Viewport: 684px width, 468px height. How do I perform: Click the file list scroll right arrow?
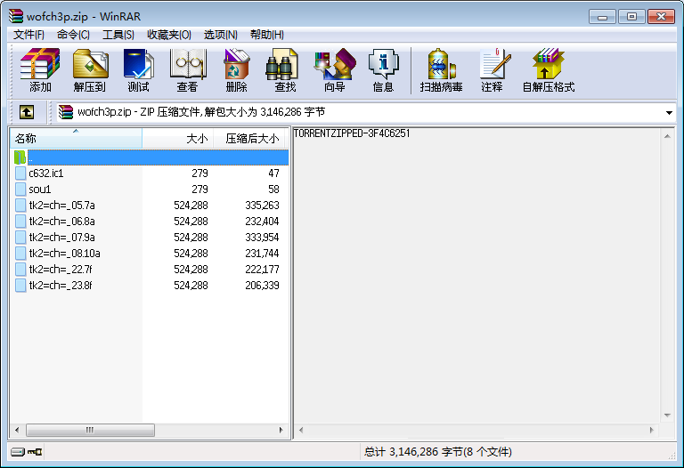[x=281, y=430]
